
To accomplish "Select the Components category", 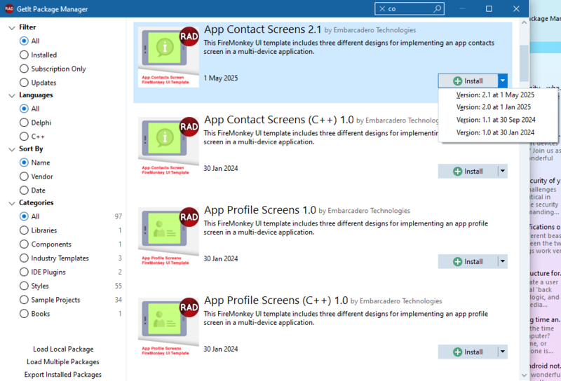I will tap(24, 244).
